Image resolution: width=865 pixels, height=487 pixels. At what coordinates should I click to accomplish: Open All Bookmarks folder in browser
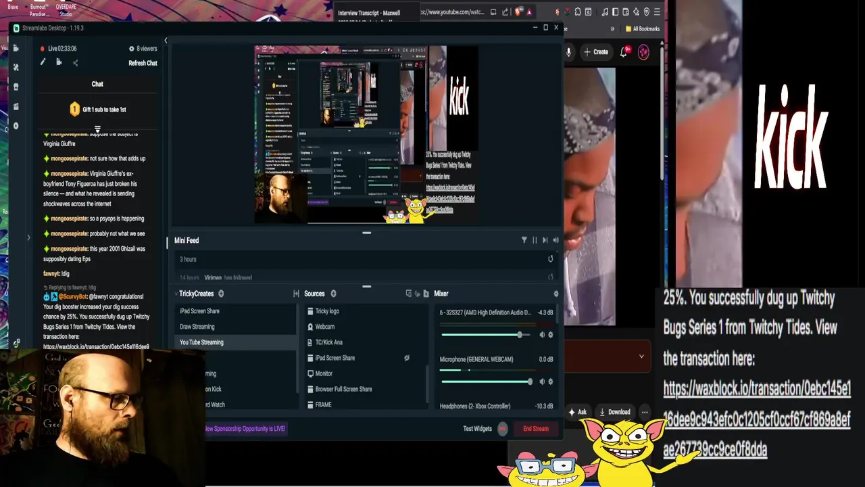tap(643, 29)
